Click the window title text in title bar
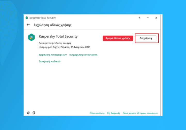186x130 pixels. [x=43, y=18]
